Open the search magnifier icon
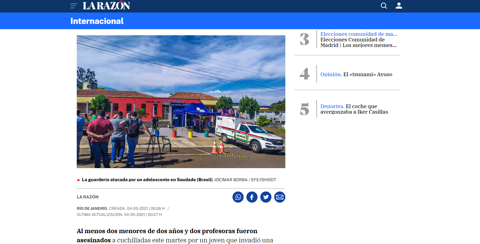 pos(384,6)
